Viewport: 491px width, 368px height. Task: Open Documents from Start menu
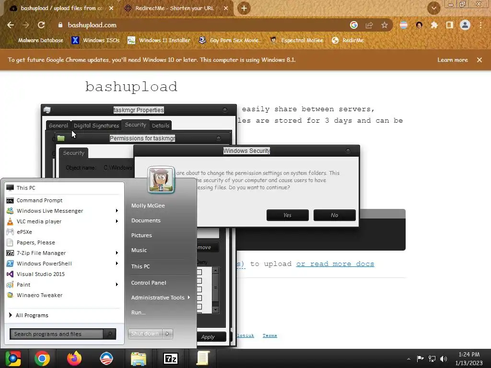click(146, 220)
